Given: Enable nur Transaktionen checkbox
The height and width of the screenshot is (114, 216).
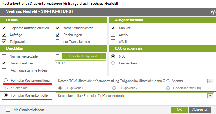Looking at the screenshot, I should [x=57, y=41].
